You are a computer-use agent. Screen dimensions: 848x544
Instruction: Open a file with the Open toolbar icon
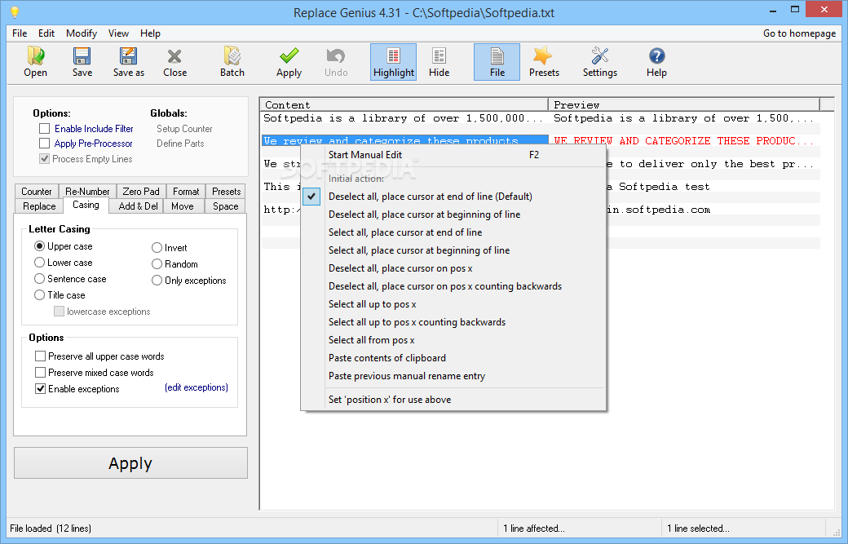tap(36, 62)
